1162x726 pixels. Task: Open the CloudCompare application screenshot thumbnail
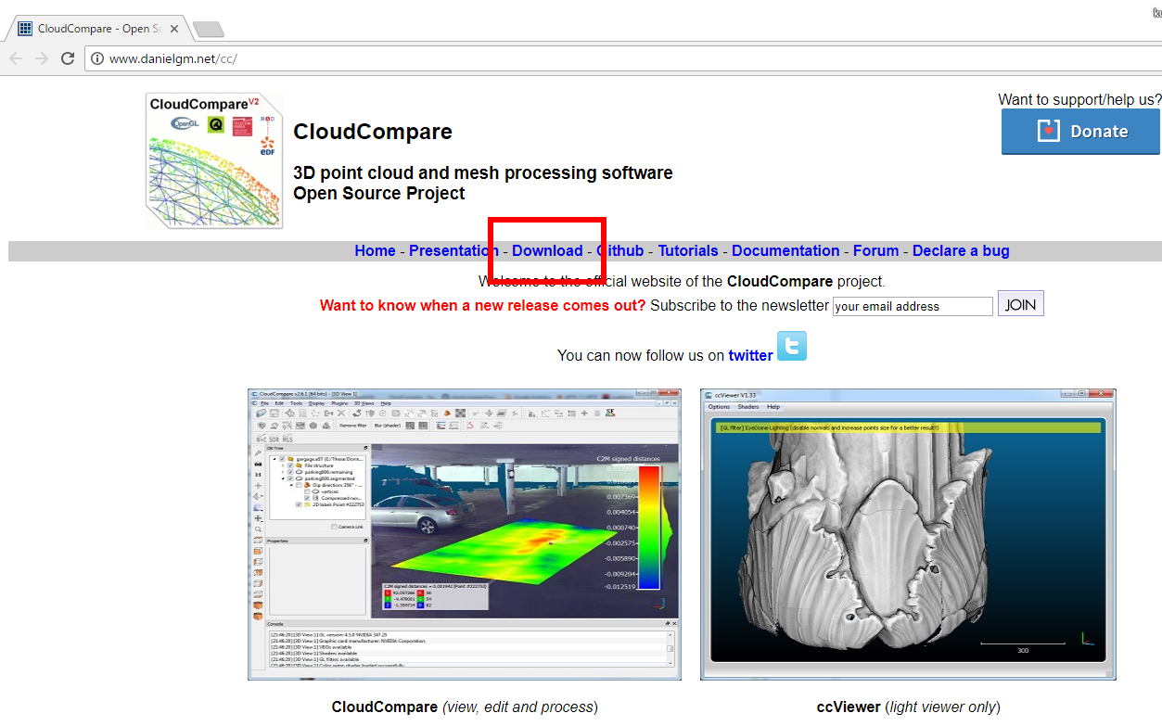[x=465, y=535]
